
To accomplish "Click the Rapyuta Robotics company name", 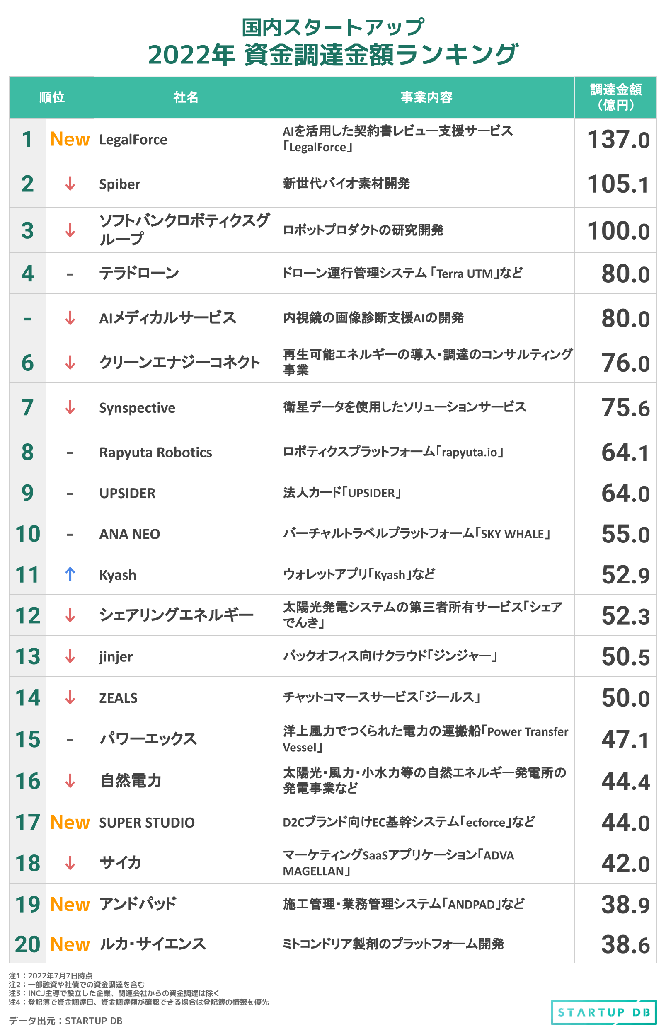I will coord(156,452).
